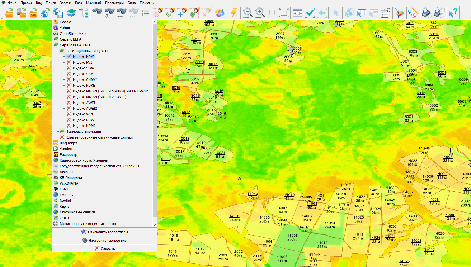Click the first binoculars search icon
The image size is (471, 267).
97,13
